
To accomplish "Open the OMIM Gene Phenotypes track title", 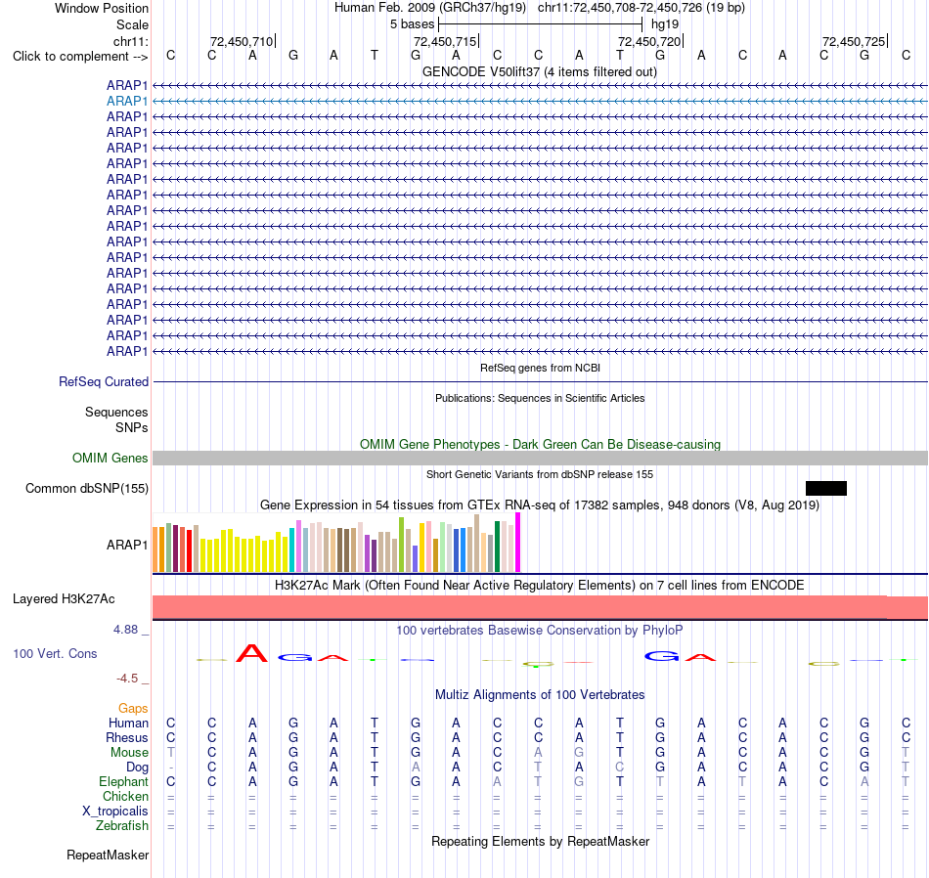I will click(x=540, y=444).
